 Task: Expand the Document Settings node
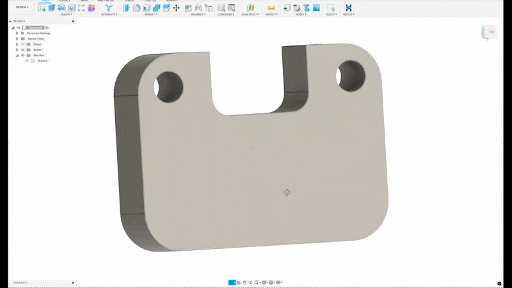(x=17, y=33)
